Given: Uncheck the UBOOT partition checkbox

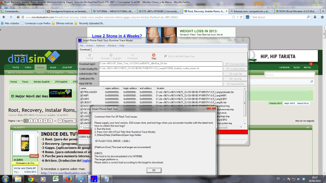Looking at the screenshot, I should pyautogui.click(x=82, y=102).
